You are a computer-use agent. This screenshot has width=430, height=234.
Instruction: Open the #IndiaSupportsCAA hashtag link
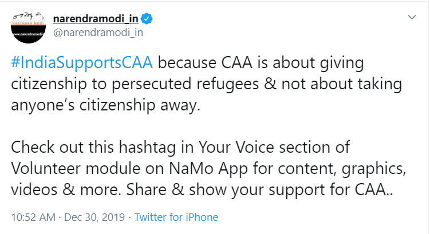[x=81, y=62]
